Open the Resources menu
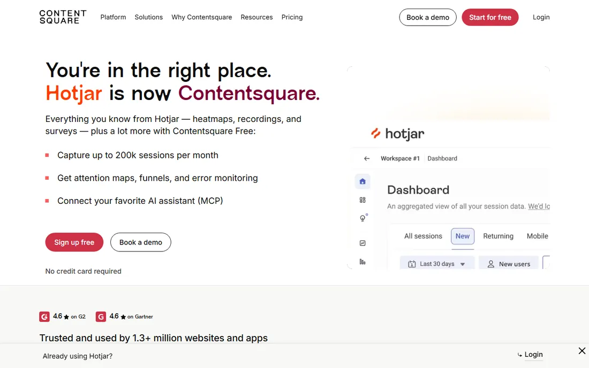The height and width of the screenshot is (368, 589). tap(256, 17)
